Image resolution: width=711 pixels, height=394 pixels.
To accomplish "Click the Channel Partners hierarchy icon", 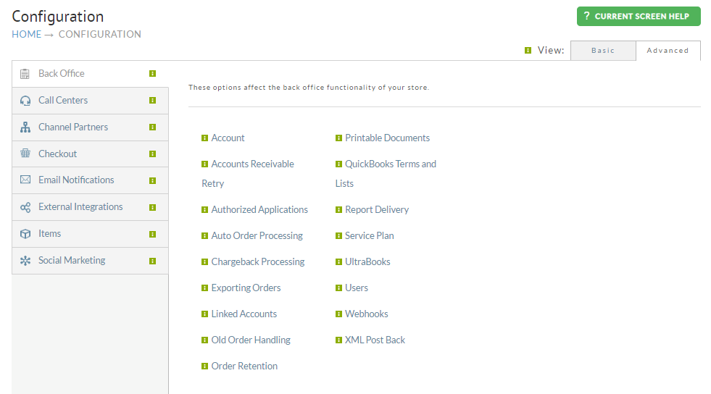I will pos(25,127).
